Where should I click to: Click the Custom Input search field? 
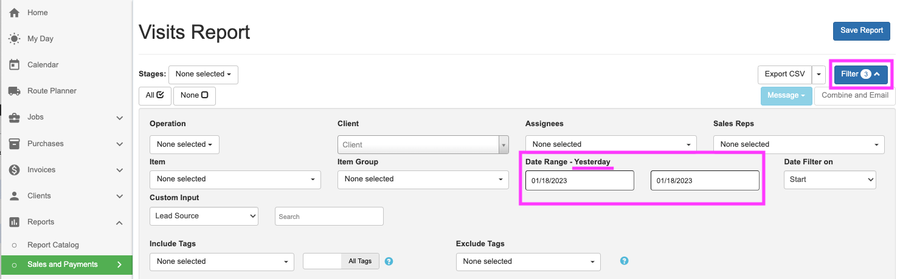[329, 217]
